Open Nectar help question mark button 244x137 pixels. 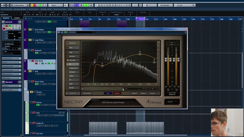click(158, 93)
